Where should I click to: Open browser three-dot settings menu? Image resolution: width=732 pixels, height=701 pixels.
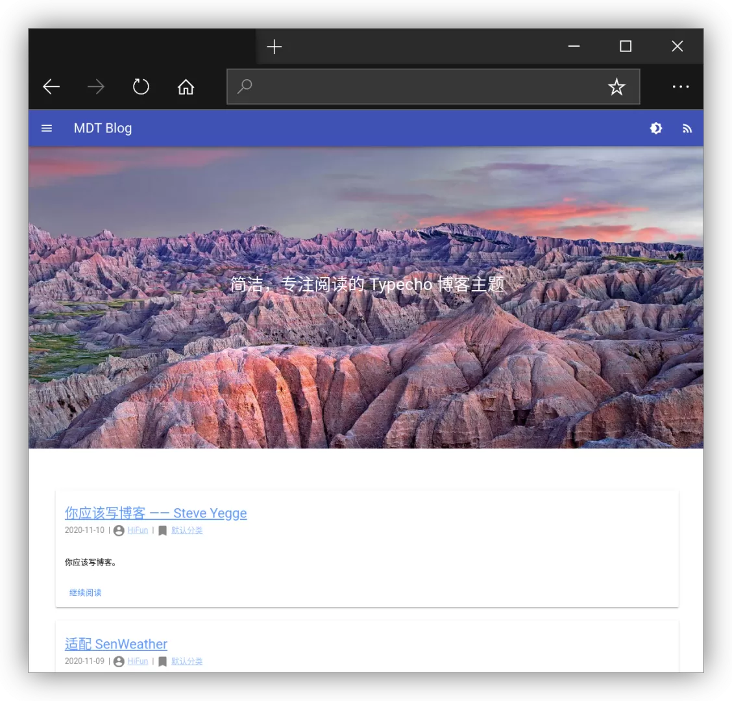680,87
